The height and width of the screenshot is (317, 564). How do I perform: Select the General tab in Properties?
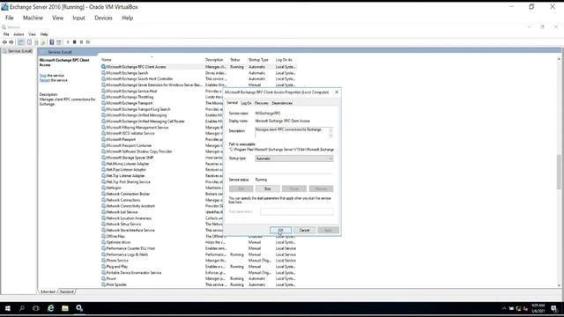[233, 103]
